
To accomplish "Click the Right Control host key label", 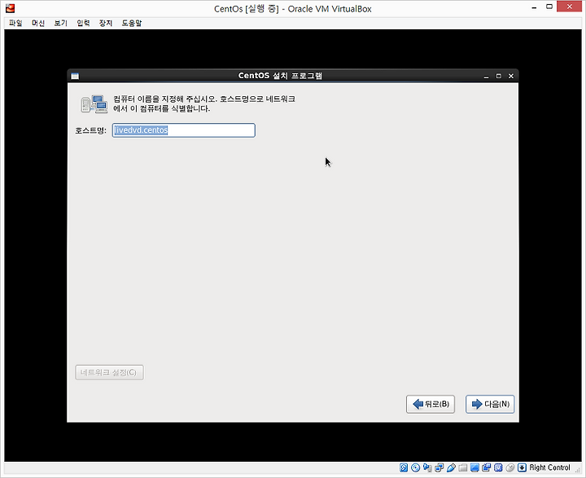I will click(x=549, y=467).
